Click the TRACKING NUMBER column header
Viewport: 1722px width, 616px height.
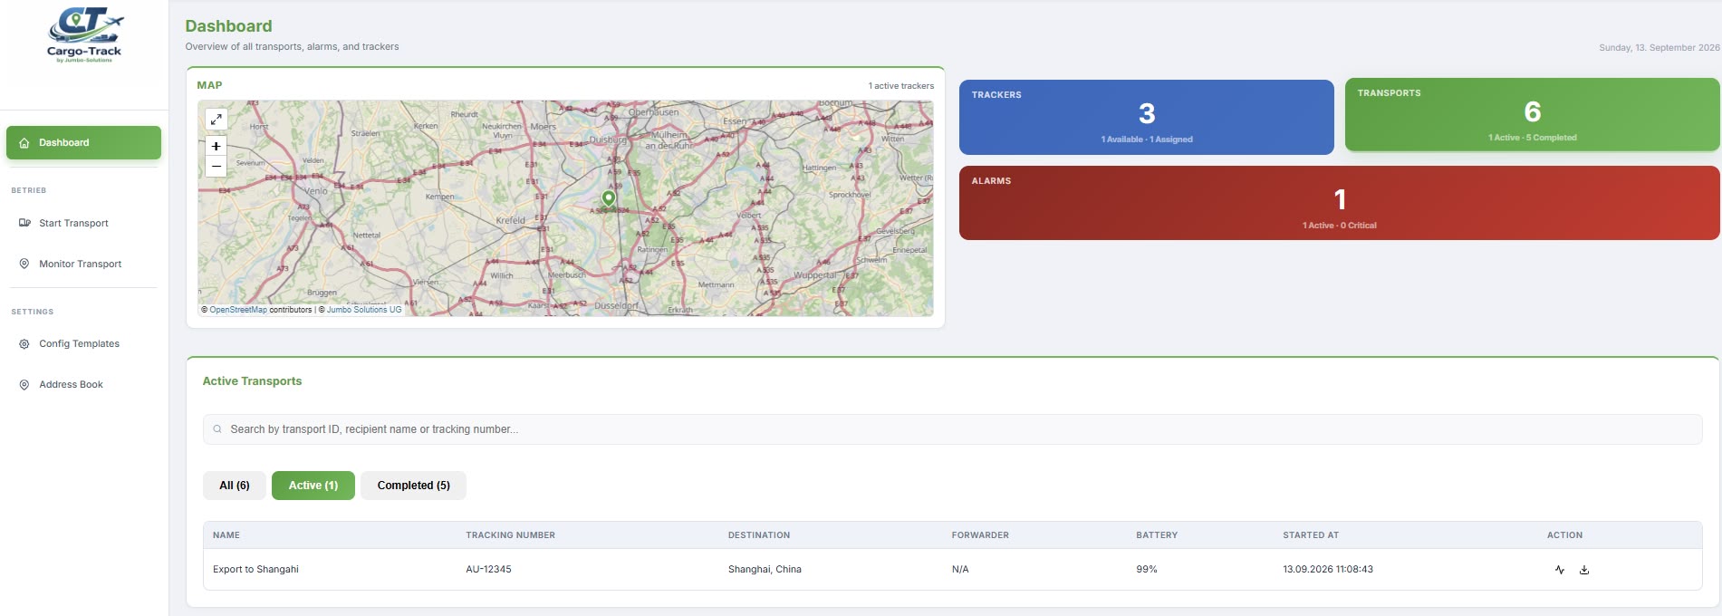510,535
